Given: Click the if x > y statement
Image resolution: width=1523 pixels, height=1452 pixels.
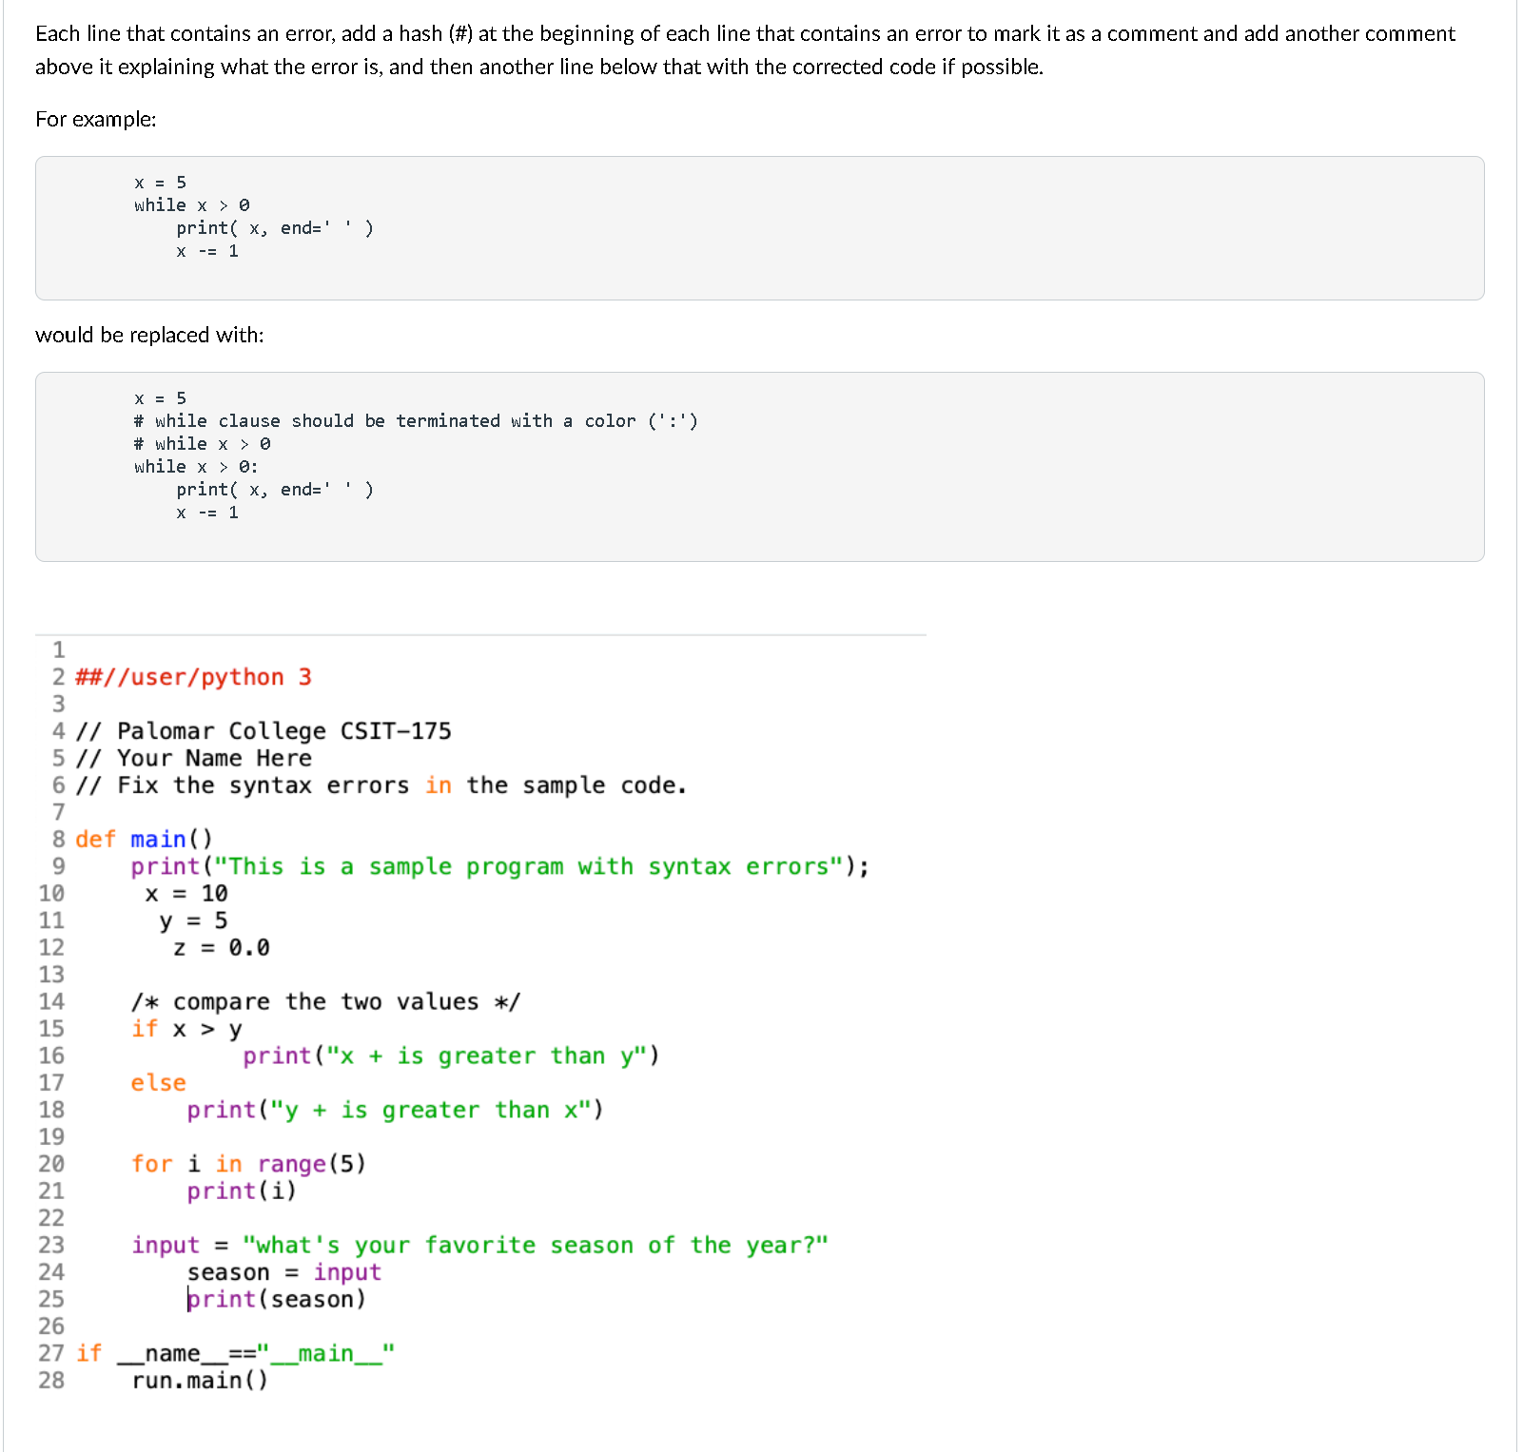Looking at the screenshot, I should 187,1029.
